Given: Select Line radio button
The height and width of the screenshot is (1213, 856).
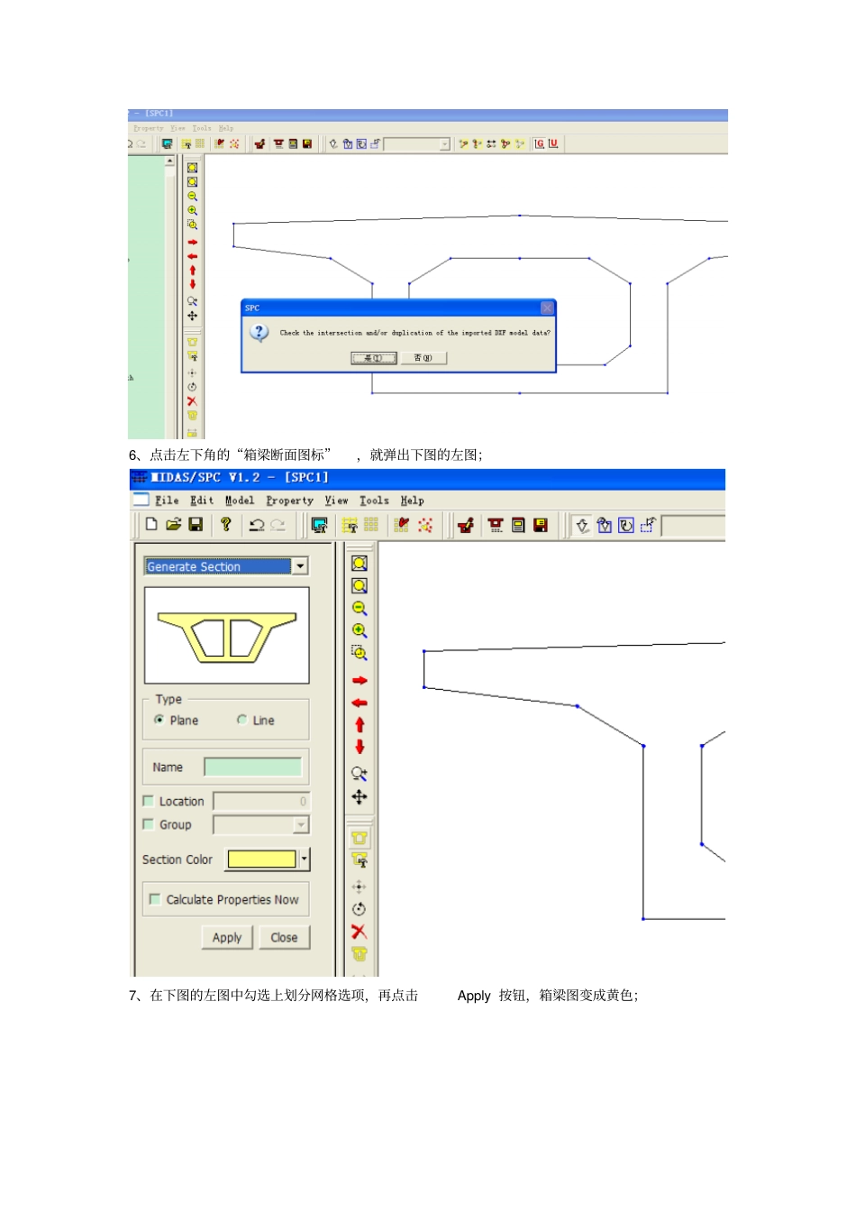Looking at the screenshot, I should tap(241, 720).
